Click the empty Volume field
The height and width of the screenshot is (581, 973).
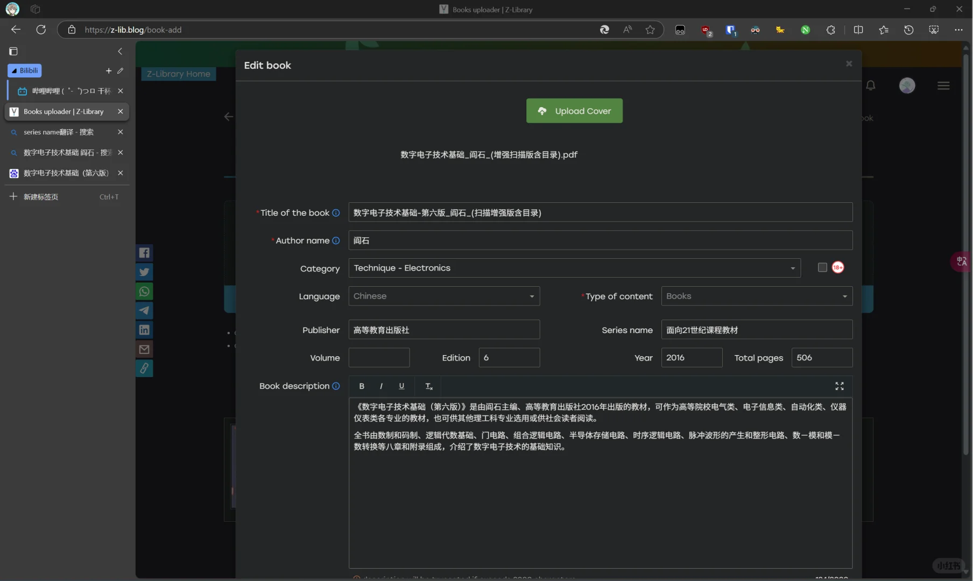(379, 358)
